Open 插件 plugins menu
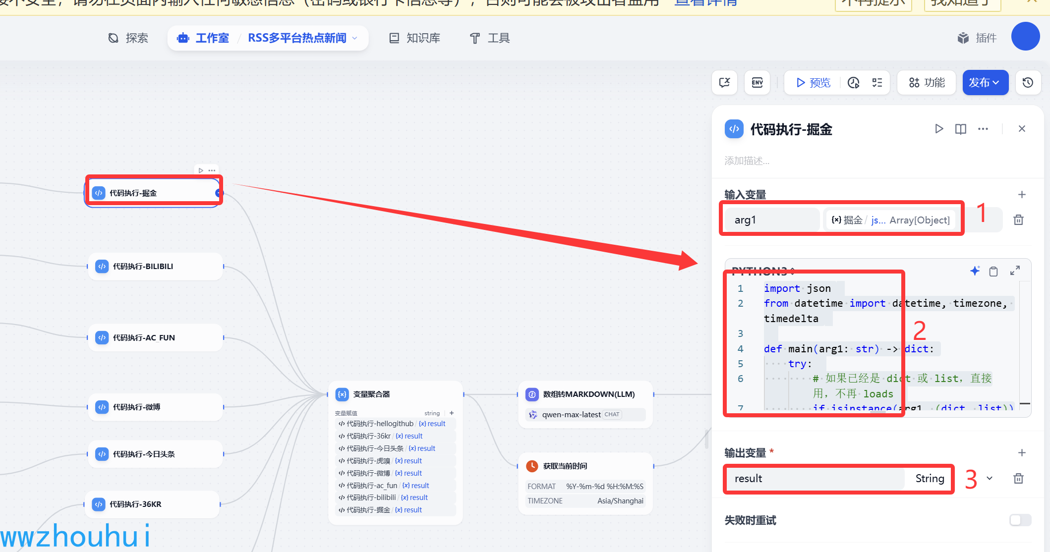1050x552 pixels. tap(977, 38)
